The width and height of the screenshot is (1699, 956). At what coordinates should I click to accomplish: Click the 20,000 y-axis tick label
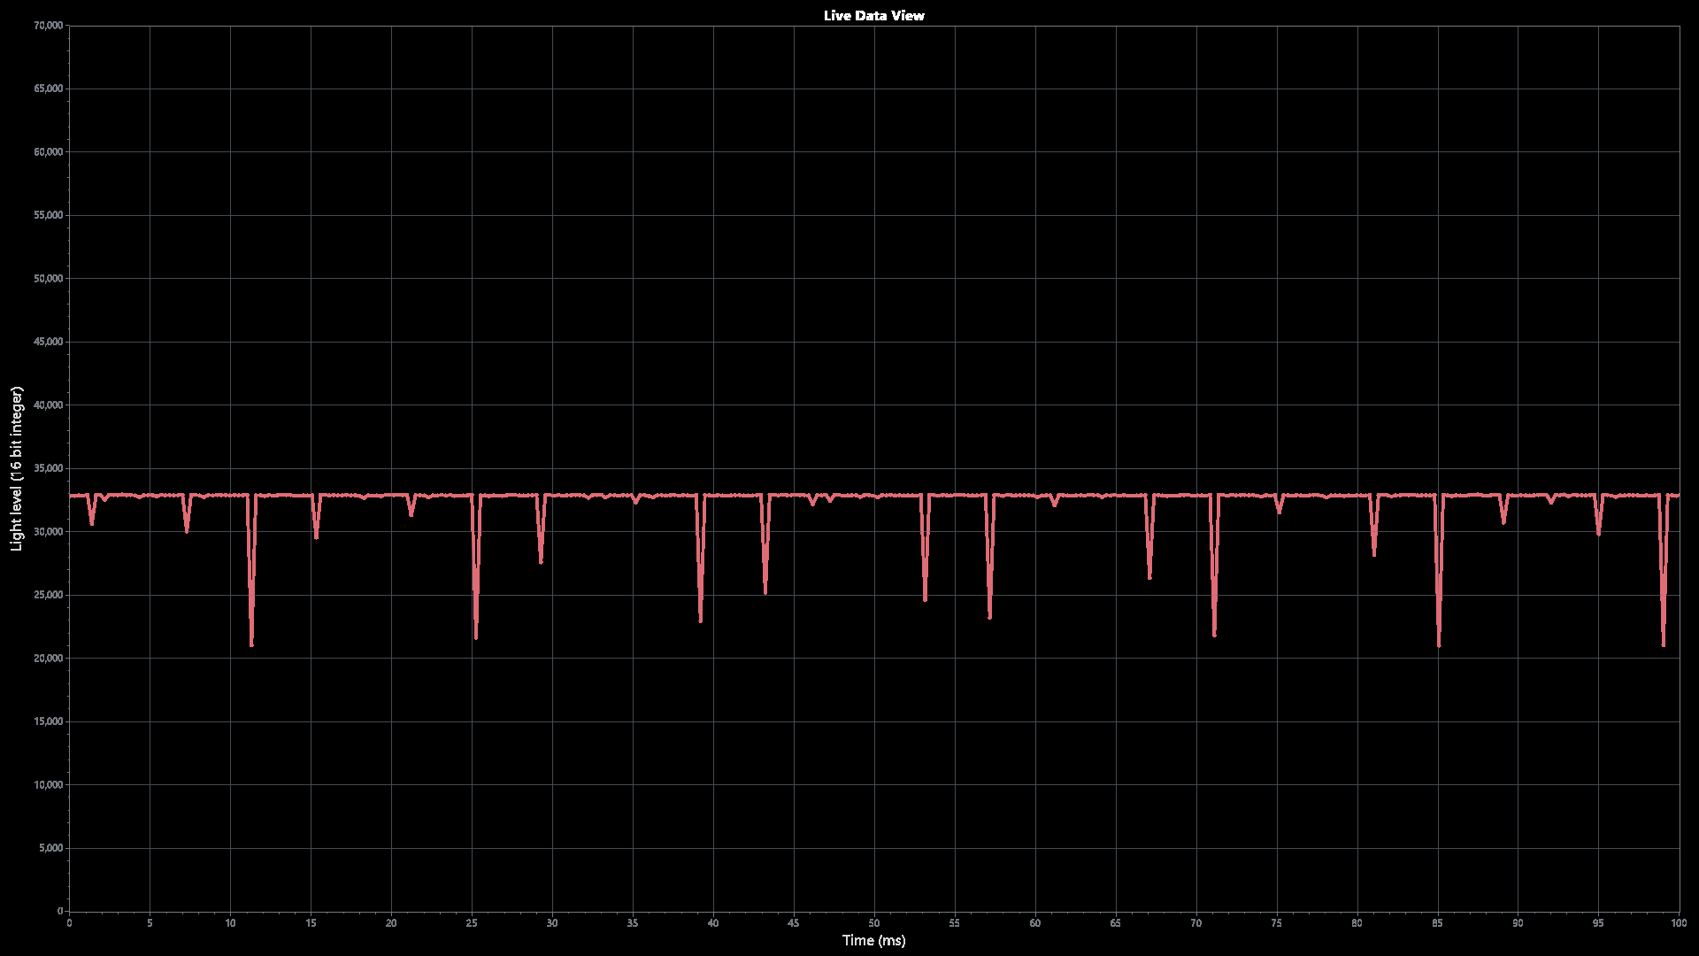pos(47,658)
